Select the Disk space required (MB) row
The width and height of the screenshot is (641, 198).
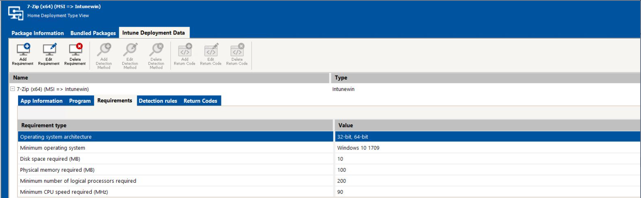click(x=50, y=159)
